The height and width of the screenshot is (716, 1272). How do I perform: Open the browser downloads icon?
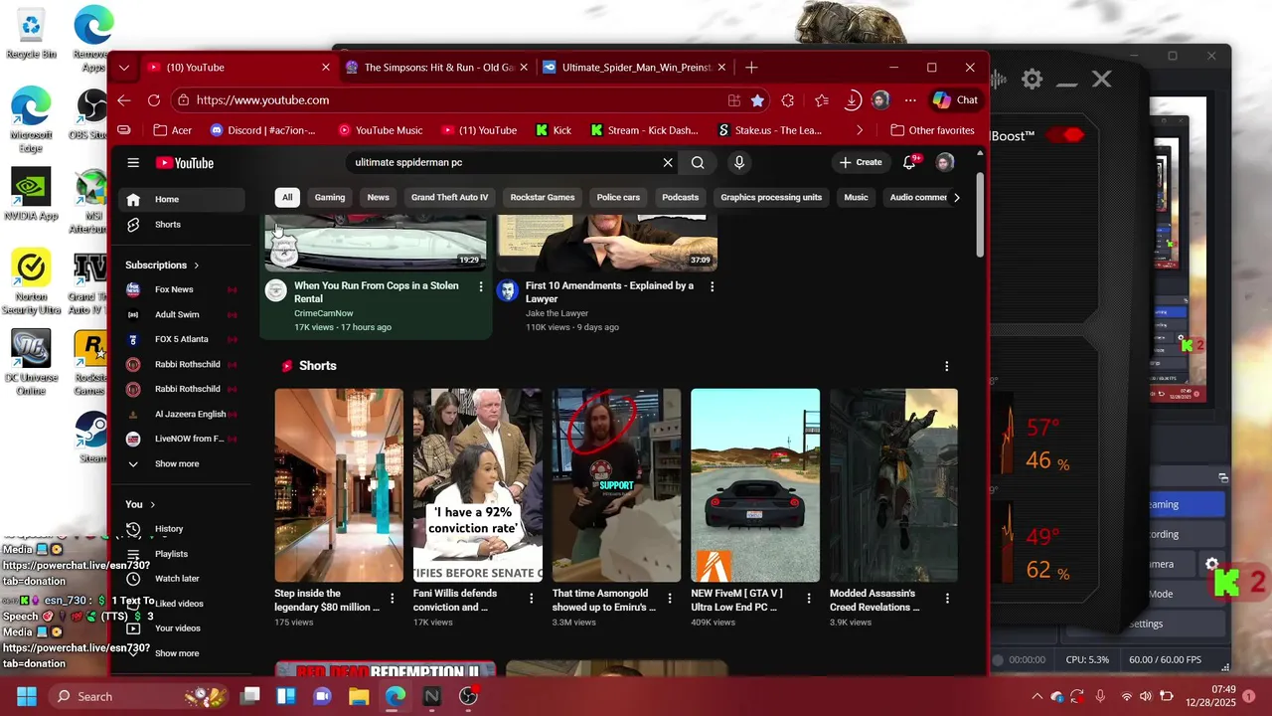click(x=853, y=100)
